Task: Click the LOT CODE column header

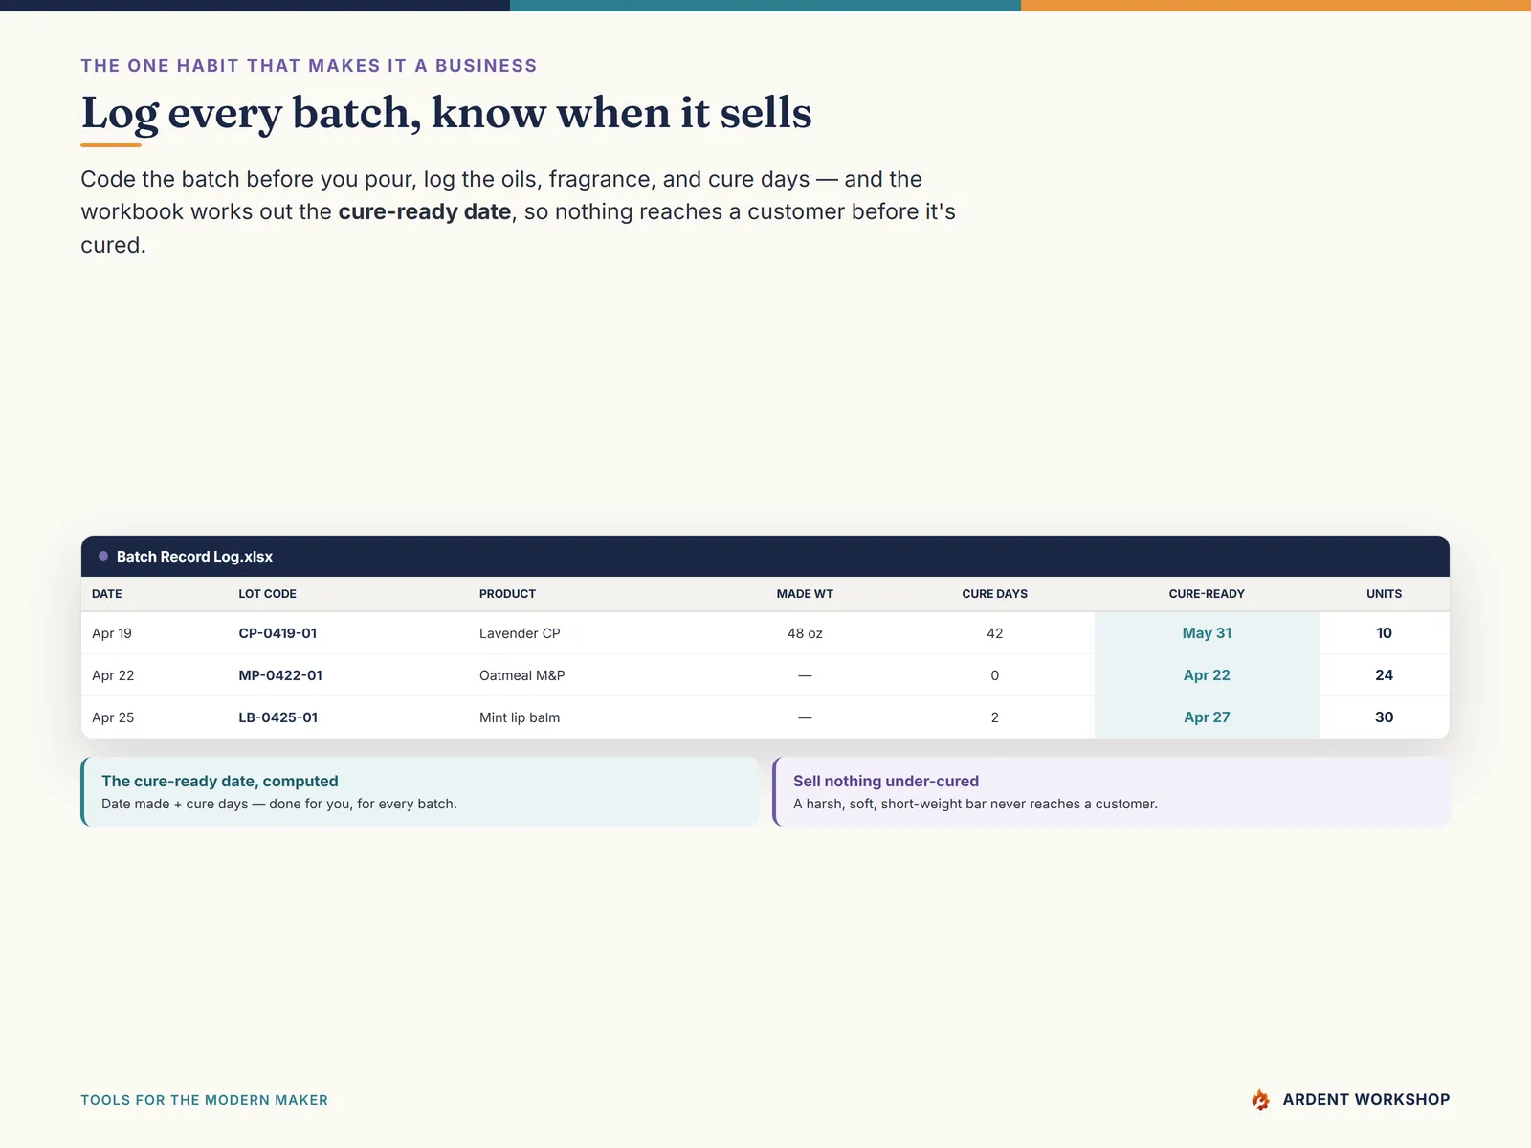Action: point(267,594)
